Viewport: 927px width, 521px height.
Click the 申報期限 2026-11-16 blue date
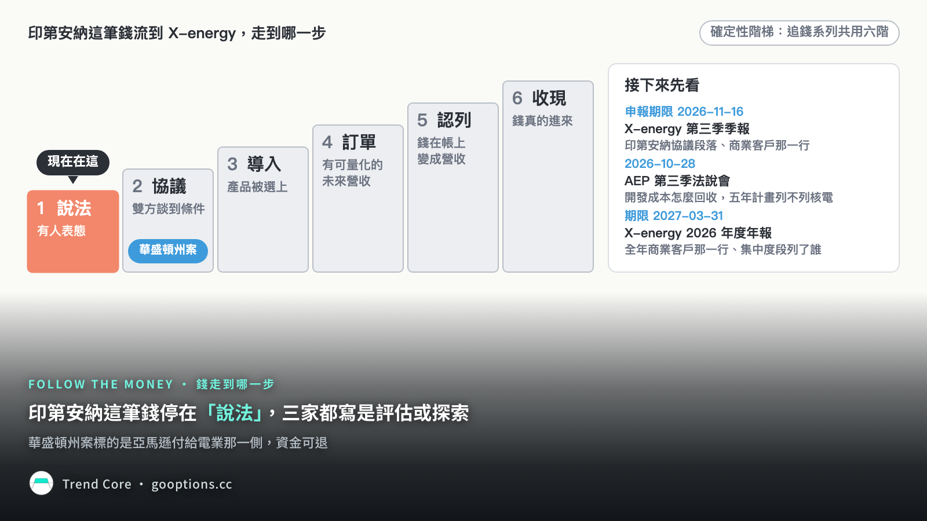coord(684,112)
